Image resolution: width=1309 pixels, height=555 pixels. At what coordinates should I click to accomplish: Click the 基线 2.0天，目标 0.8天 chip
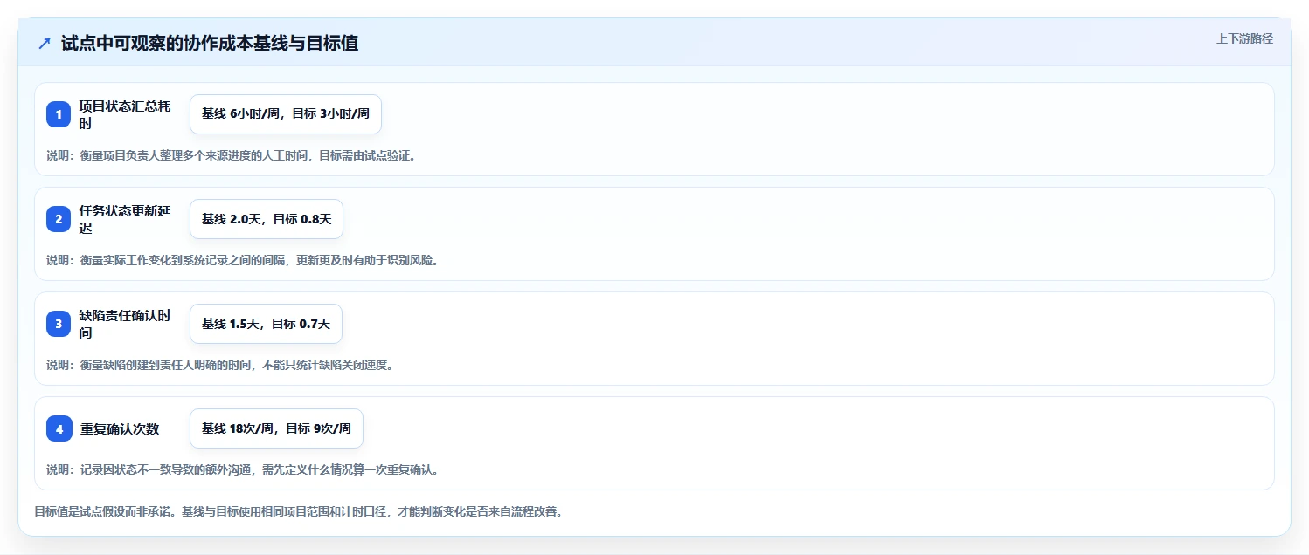267,219
